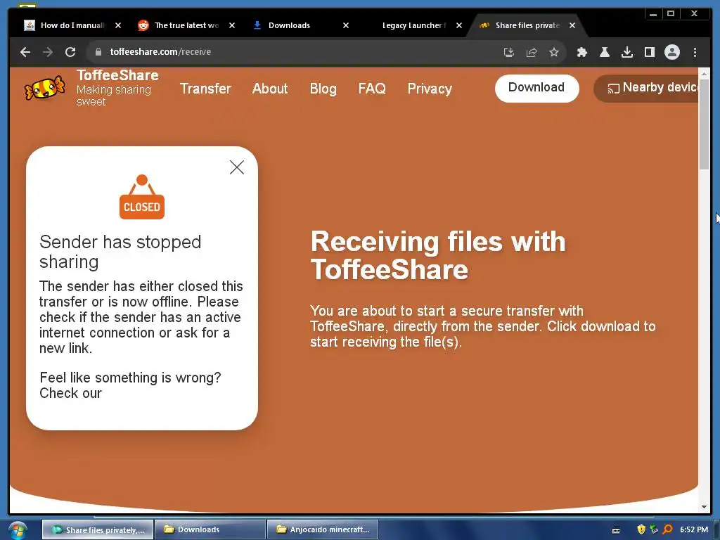
Task: Close the 'Share files private' tab
Action: coord(572,25)
